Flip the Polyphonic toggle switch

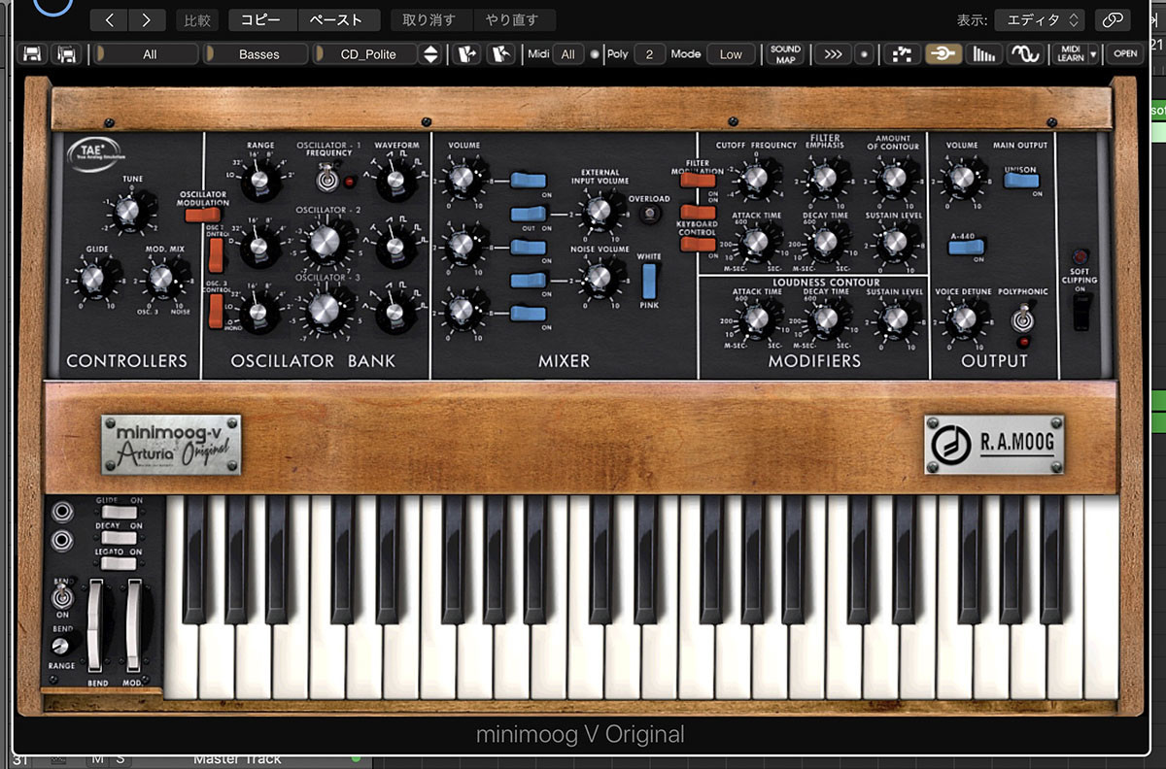[1021, 318]
